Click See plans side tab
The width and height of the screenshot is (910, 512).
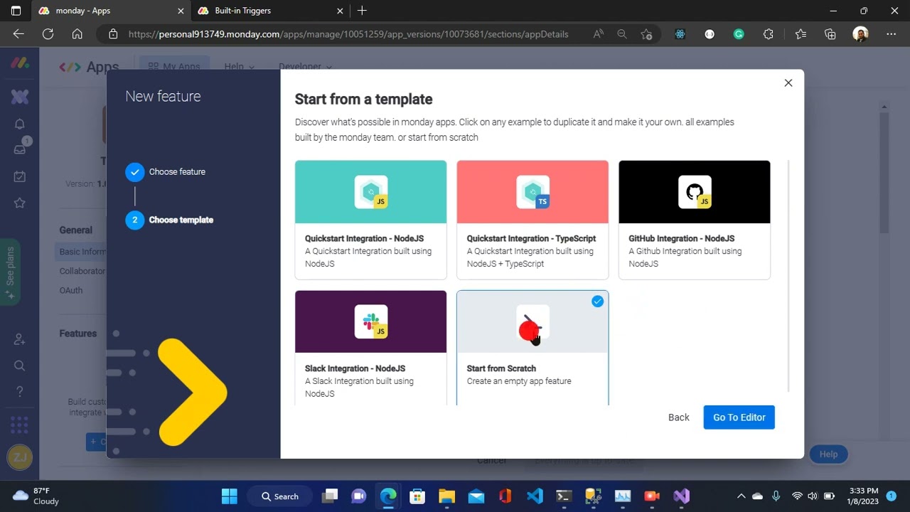(10, 272)
